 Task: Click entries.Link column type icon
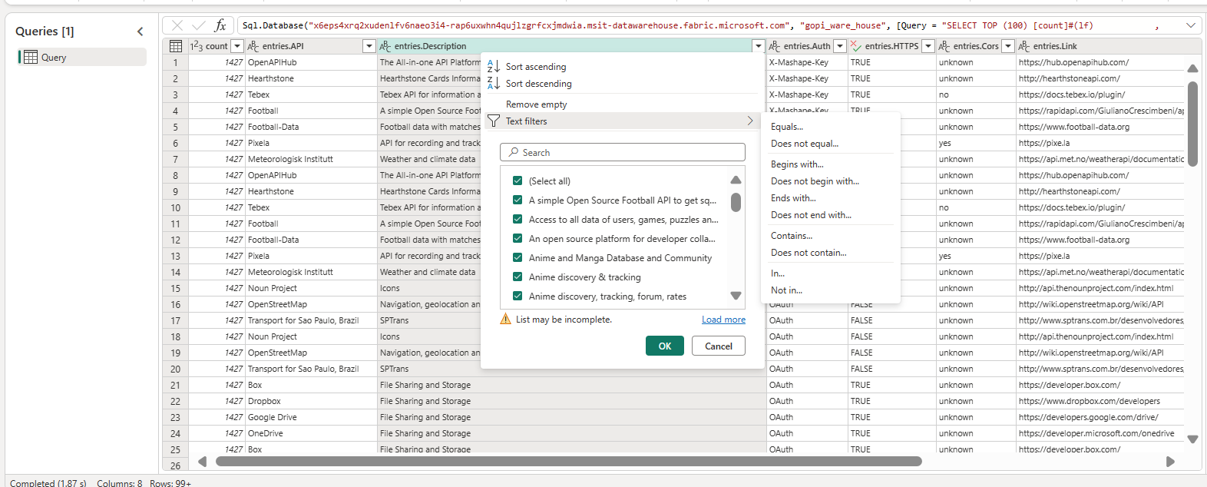(x=1024, y=46)
